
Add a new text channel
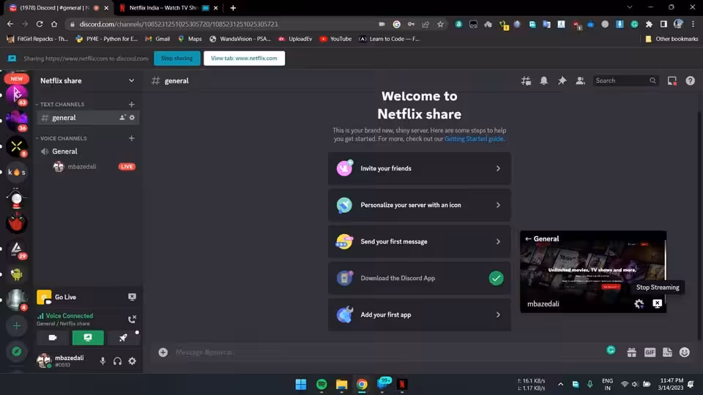pyautogui.click(x=131, y=105)
